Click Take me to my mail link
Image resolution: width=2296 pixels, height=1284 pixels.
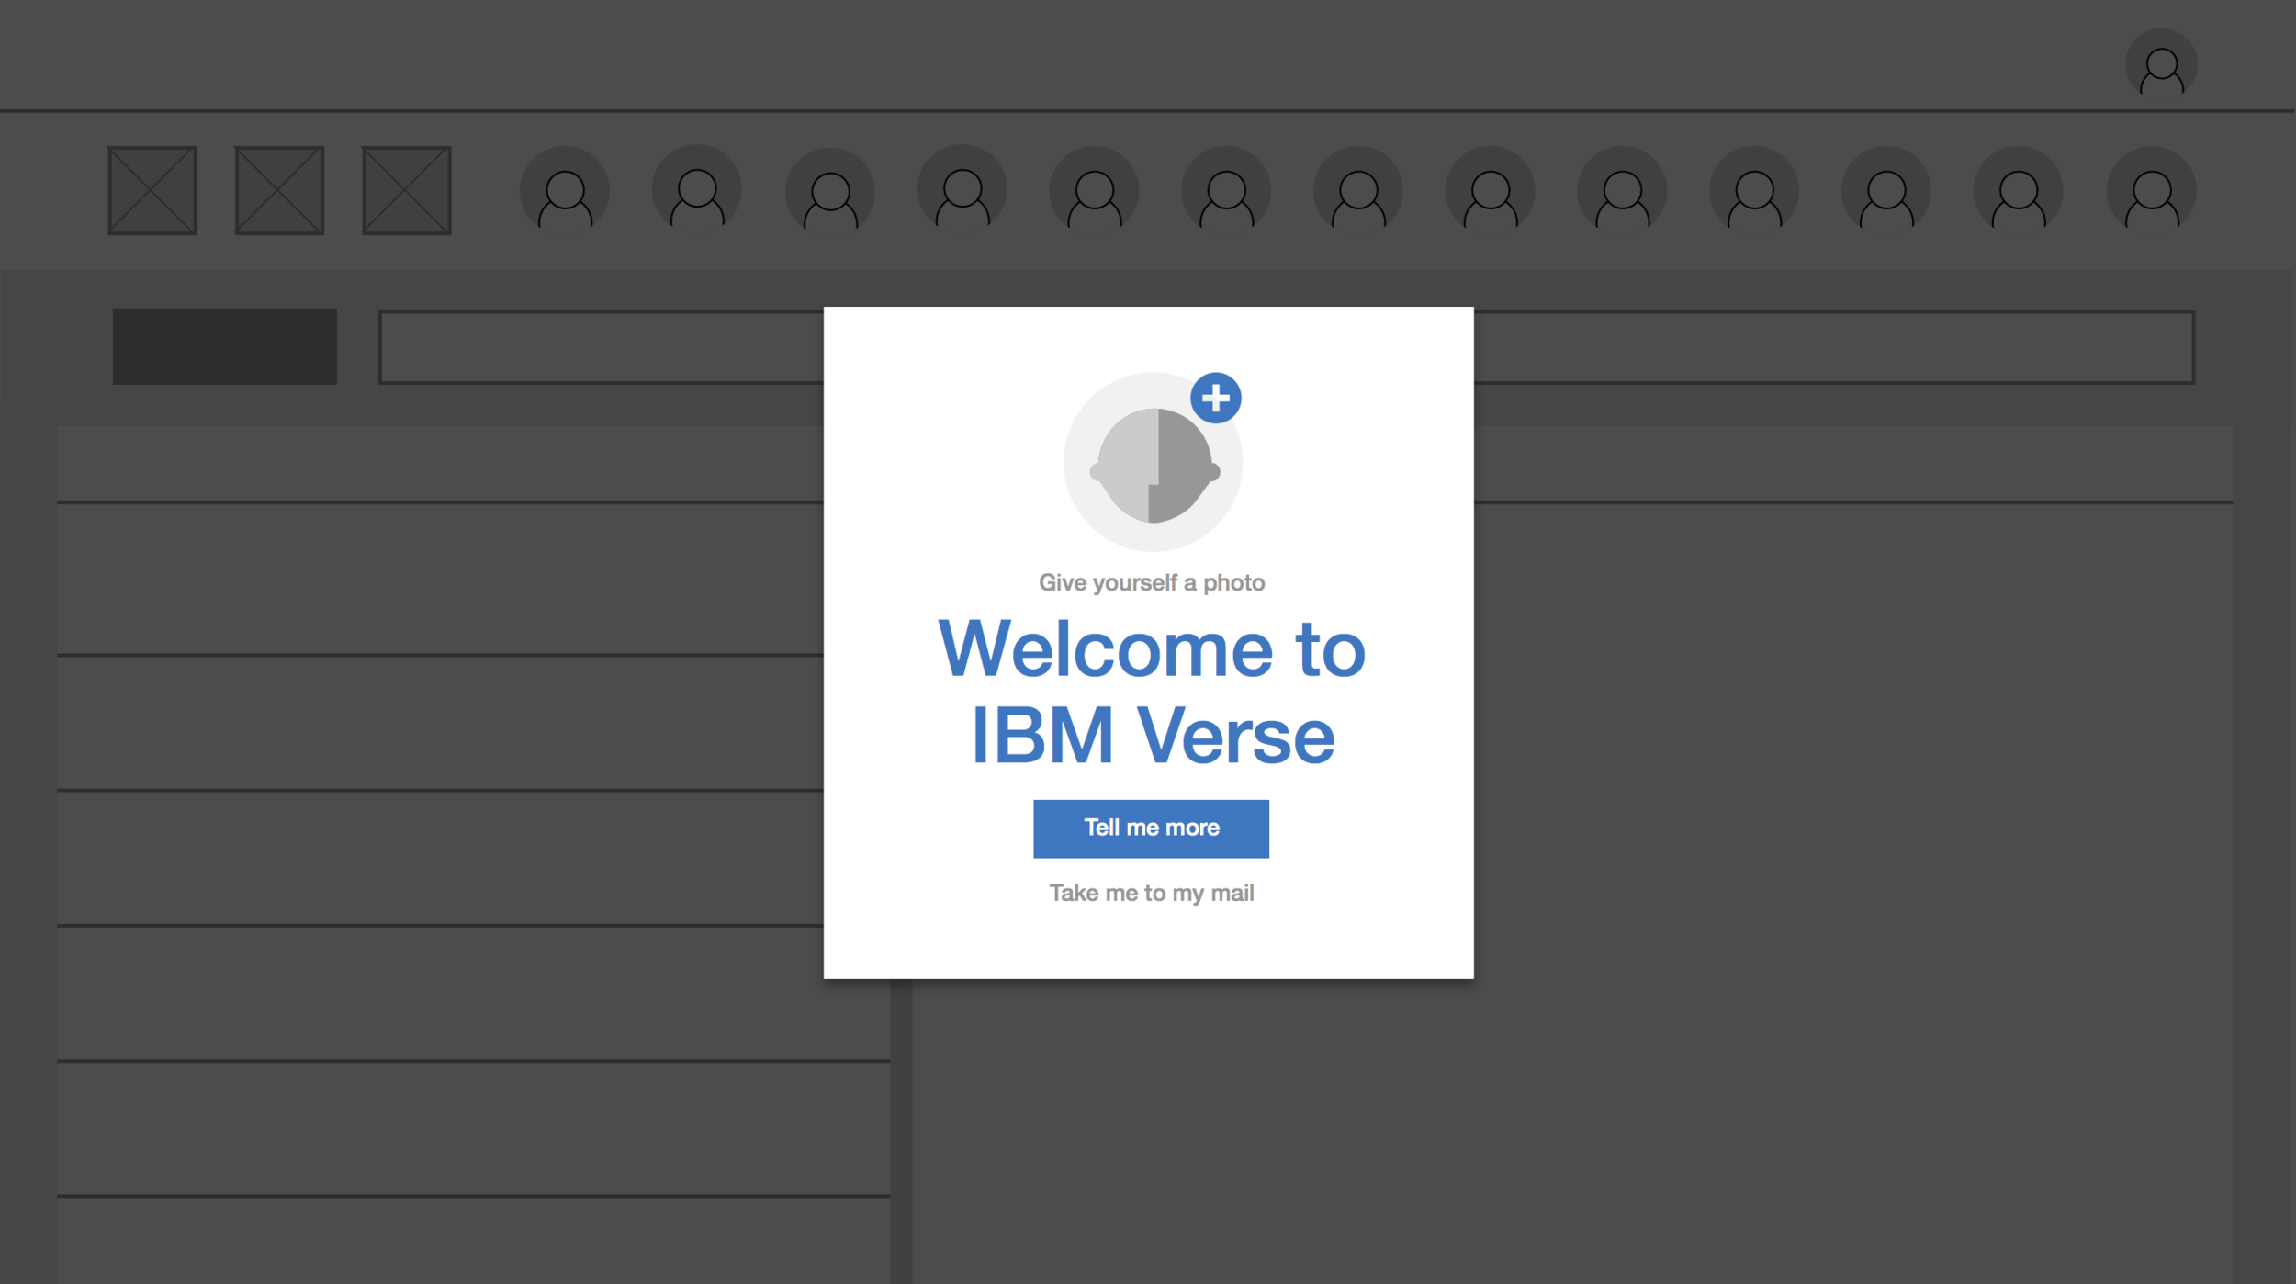click(x=1151, y=894)
